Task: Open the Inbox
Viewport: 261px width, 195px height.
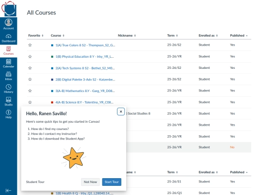Action: coord(9,76)
